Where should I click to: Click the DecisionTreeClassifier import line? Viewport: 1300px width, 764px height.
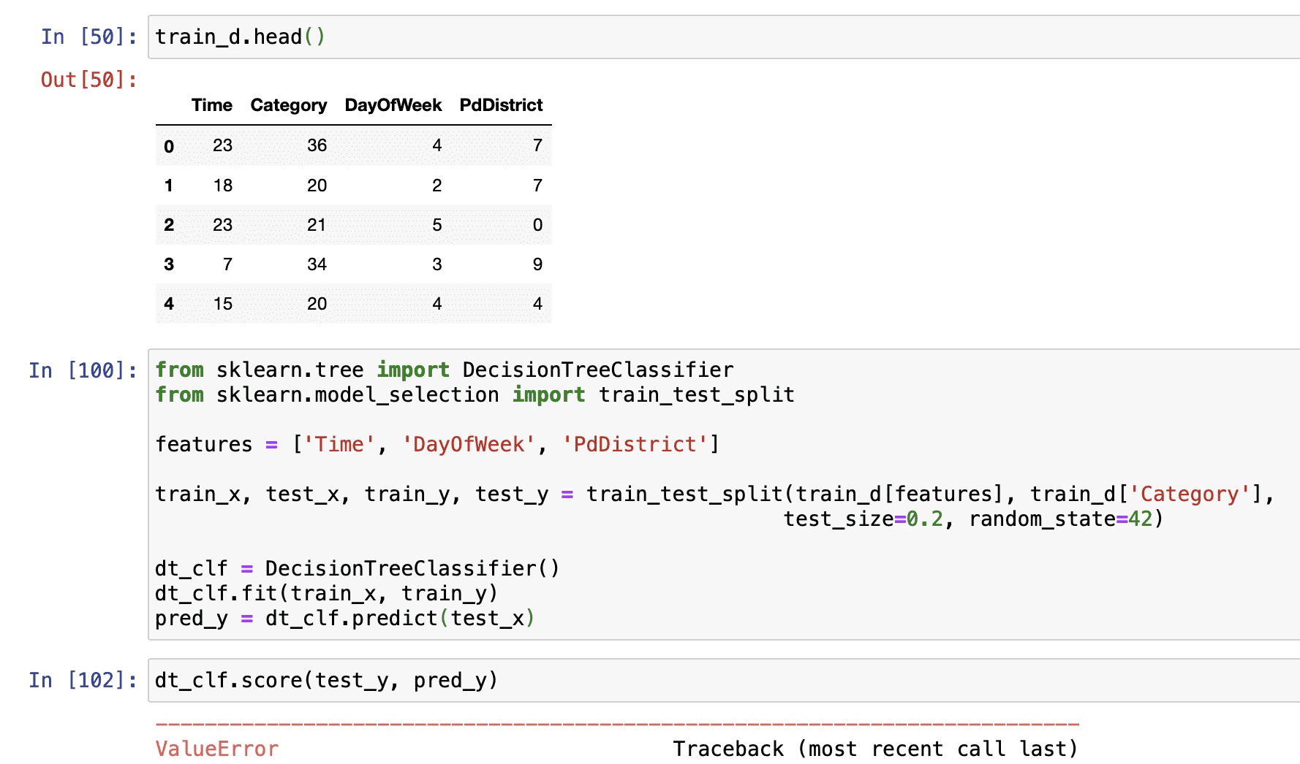[444, 370]
